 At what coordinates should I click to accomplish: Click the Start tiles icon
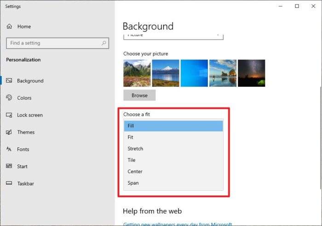(9, 166)
